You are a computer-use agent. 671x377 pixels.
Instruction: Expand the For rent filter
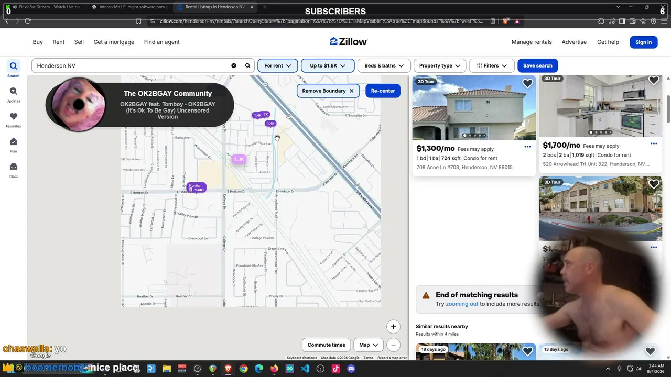(x=278, y=65)
